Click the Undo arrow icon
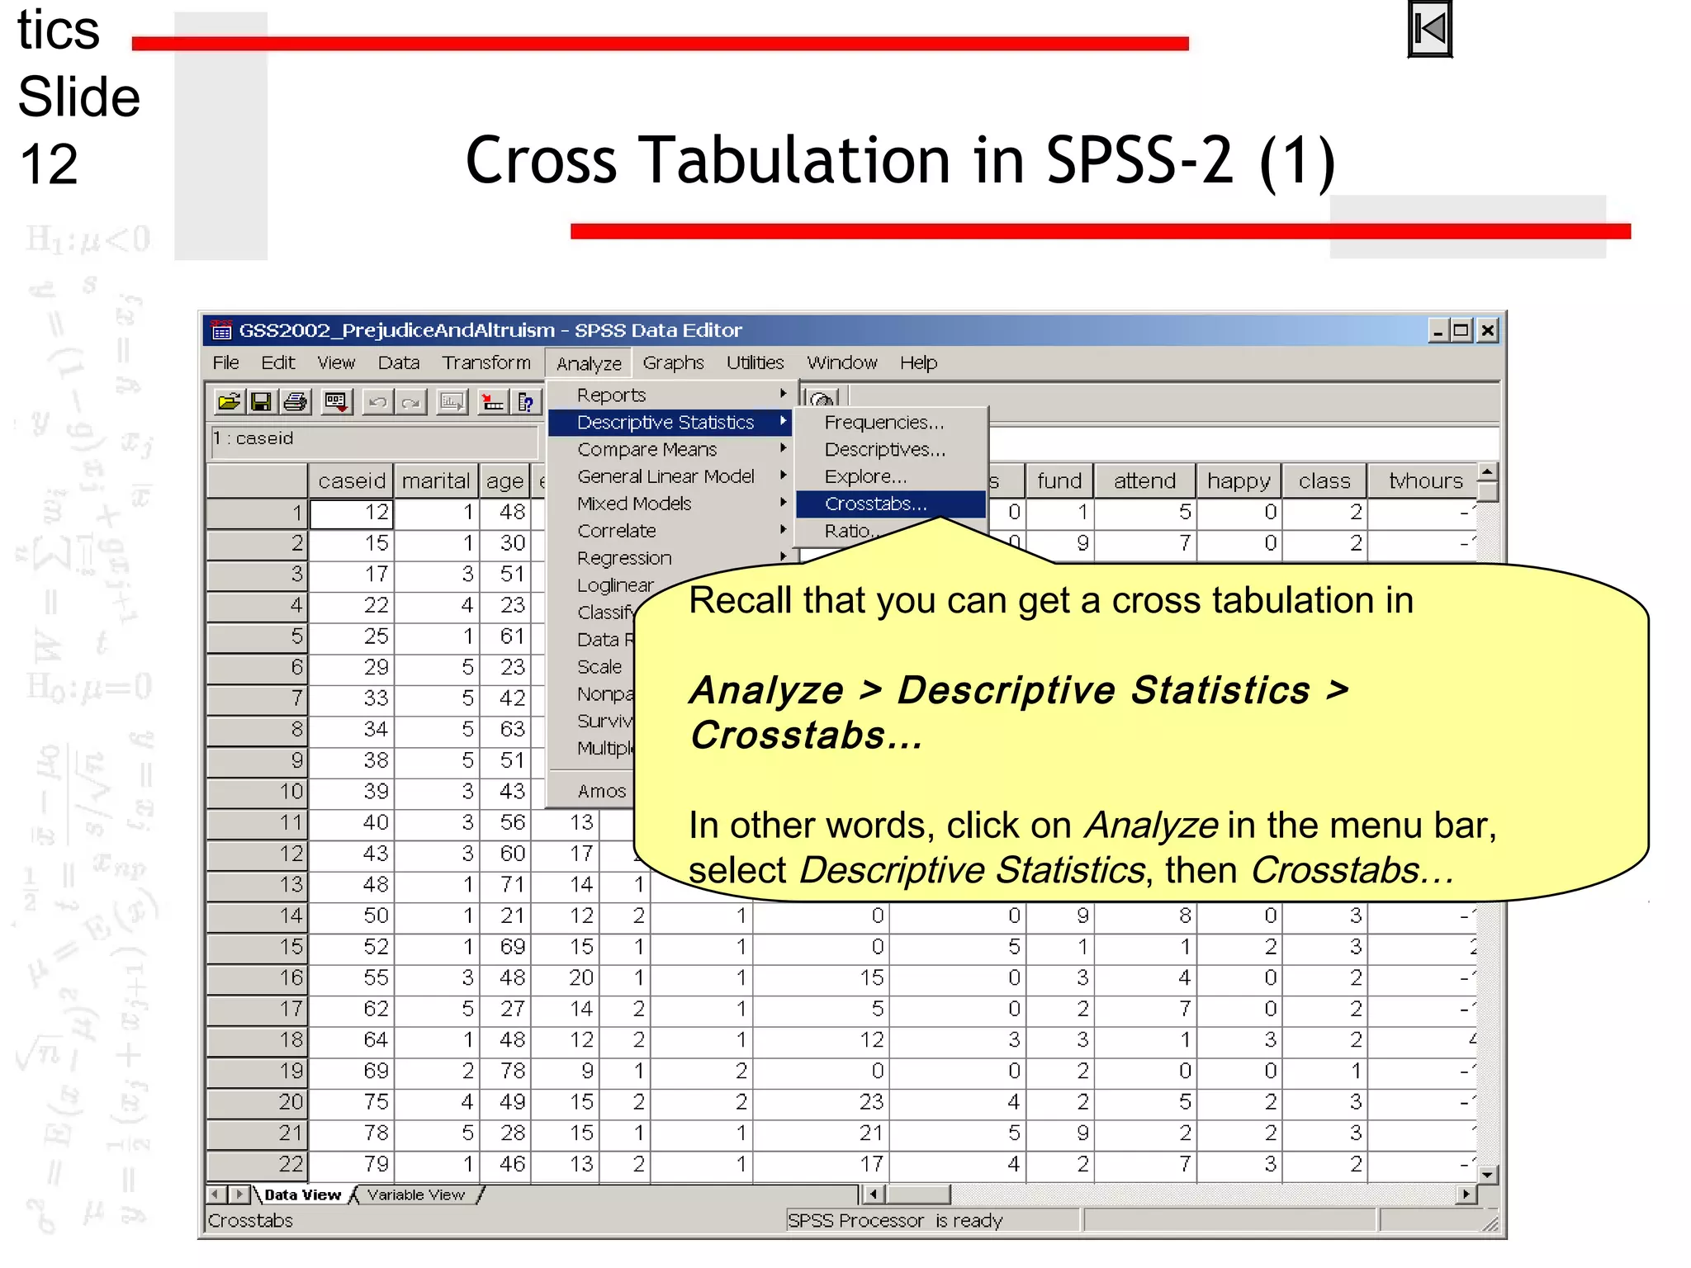Image resolution: width=1691 pixels, height=1268 pixels. [x=378, y=402]
